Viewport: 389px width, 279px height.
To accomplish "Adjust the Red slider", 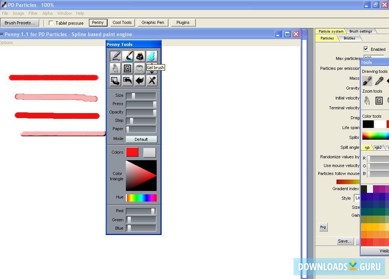I will coord(141,211).
